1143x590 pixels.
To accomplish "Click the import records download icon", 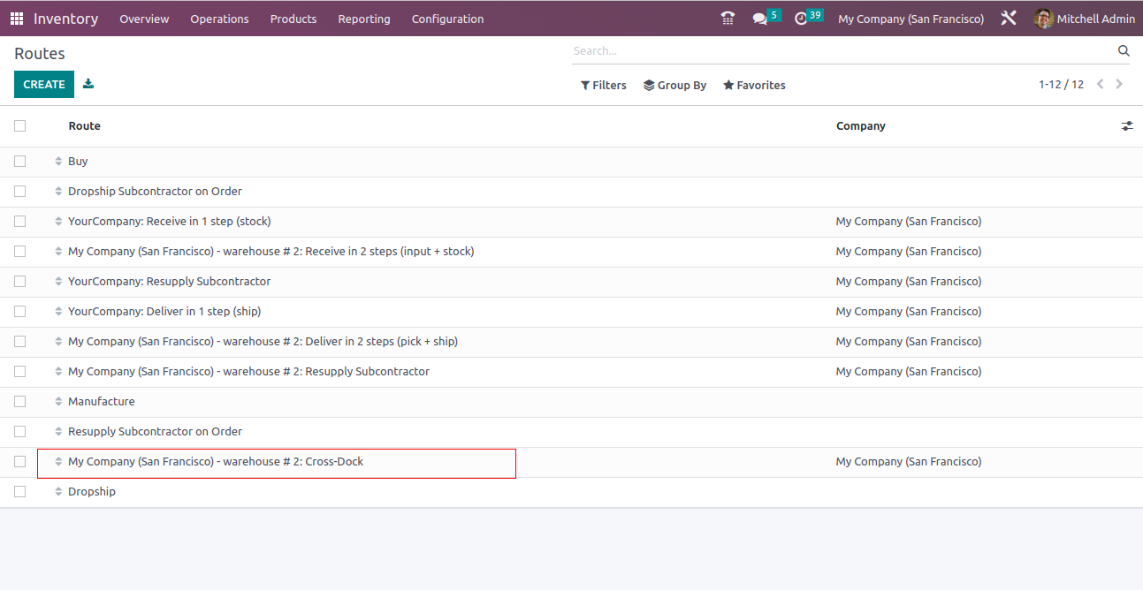I will click(x=88, y=85).
